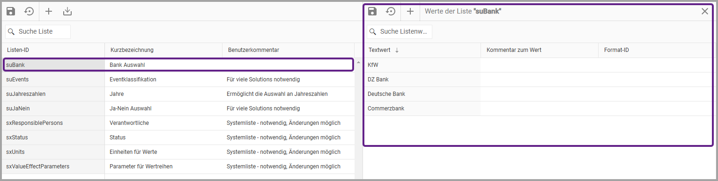Save list values using right panel disk icon
Image resolution: width=718 pixels, height=181 pixels.
372,11
